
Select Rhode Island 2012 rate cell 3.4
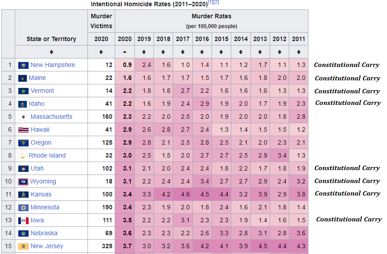pyautogui.click(x=279, y=155)
